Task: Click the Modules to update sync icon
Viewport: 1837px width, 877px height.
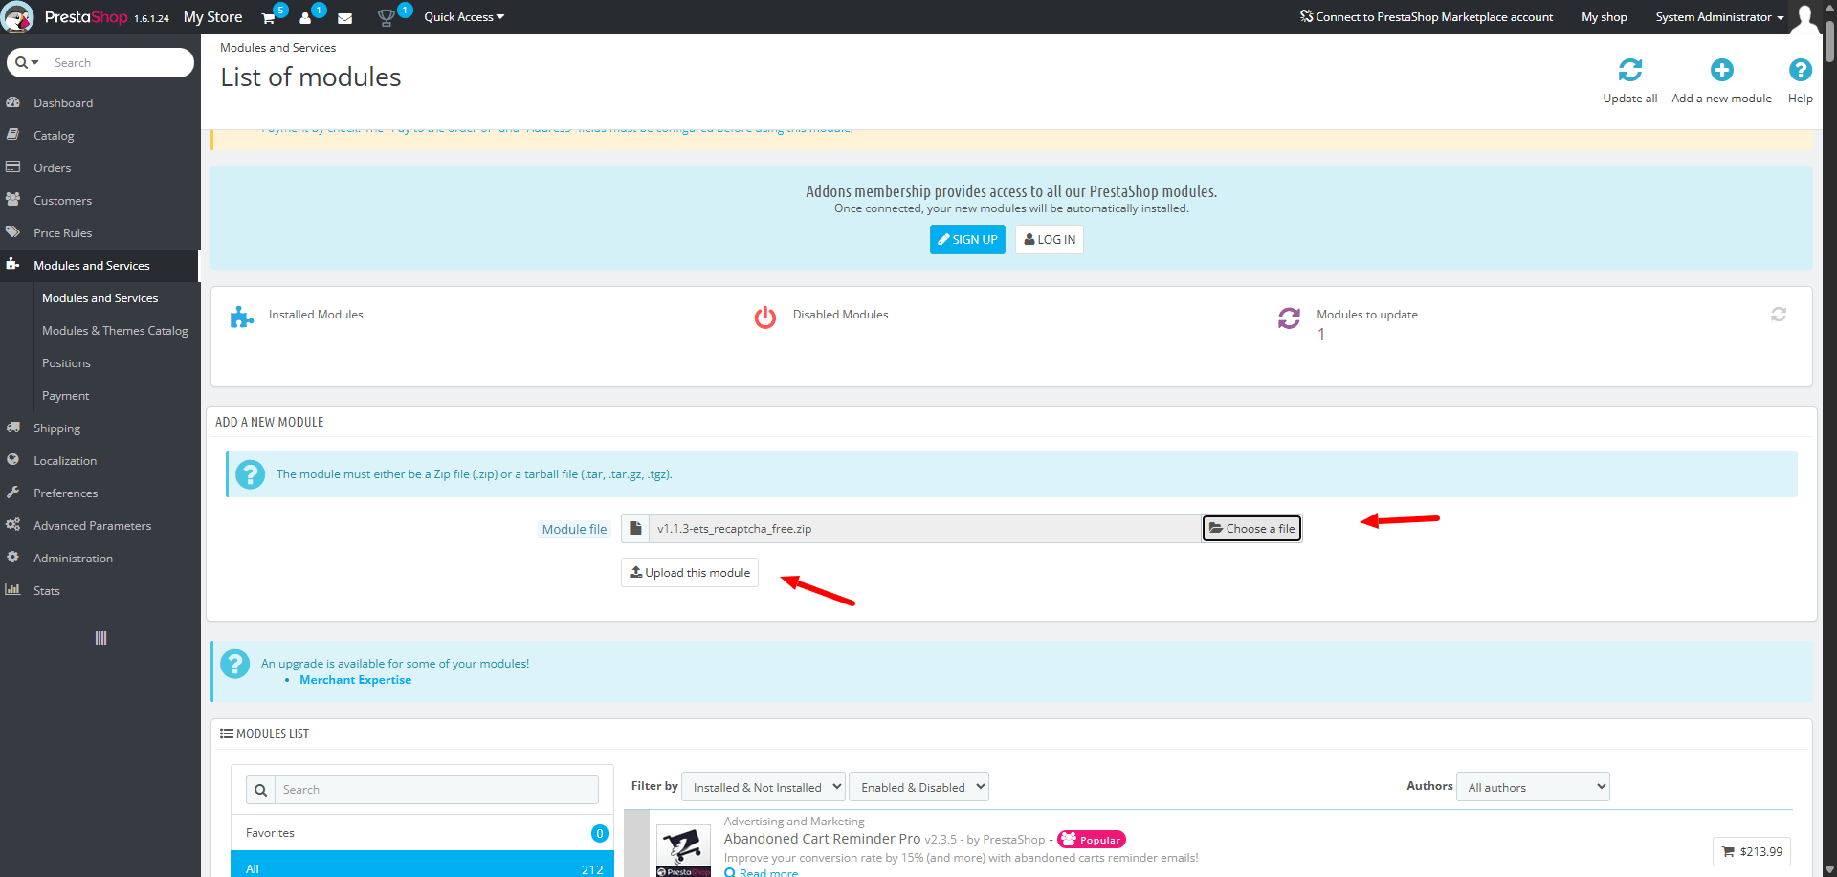Action: (x=1289, y=318)
